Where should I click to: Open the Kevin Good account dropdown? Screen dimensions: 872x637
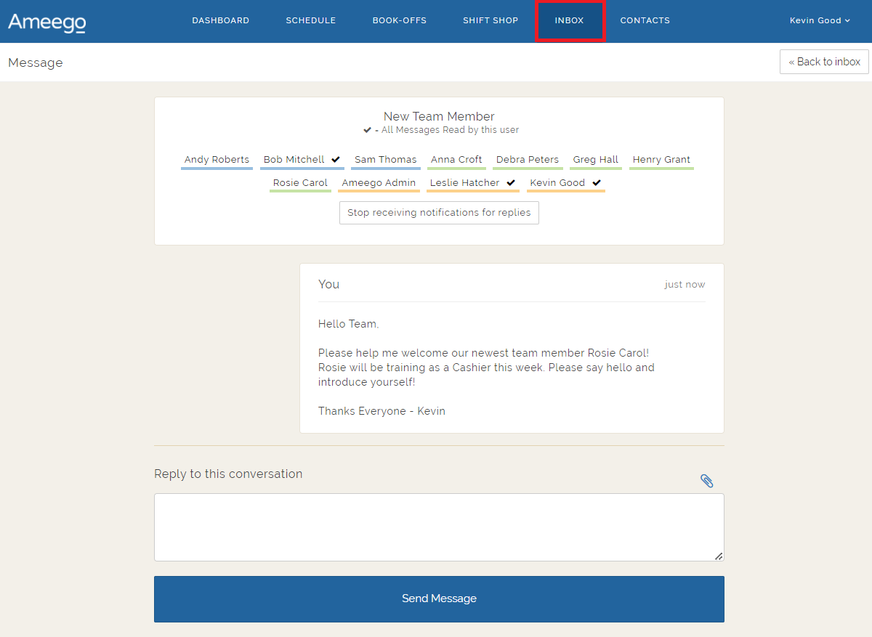click(x=820, y=20)
